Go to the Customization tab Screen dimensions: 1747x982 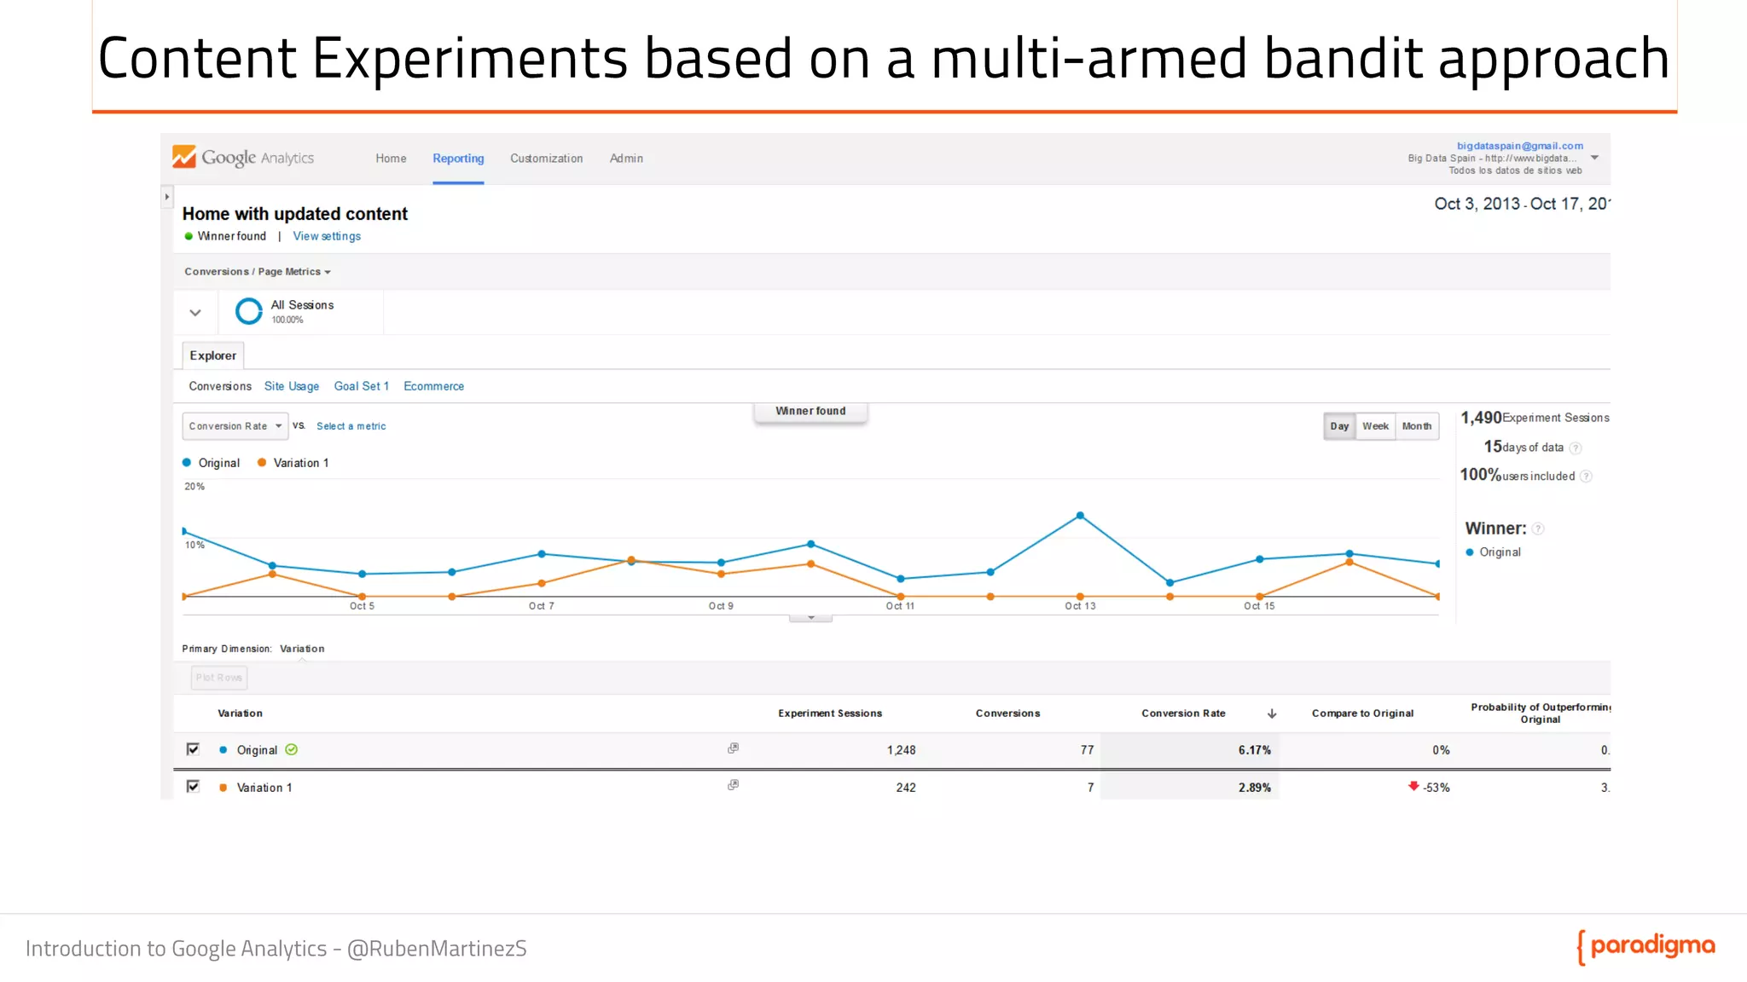546,159
